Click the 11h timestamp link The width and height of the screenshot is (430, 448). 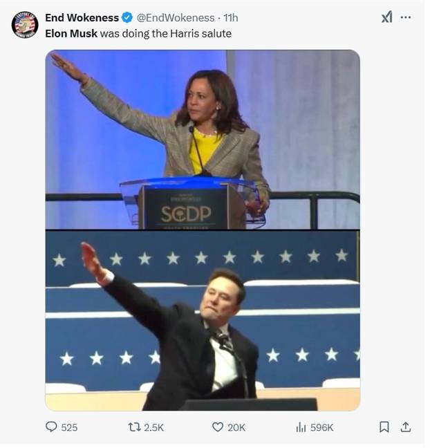(231, 18)
